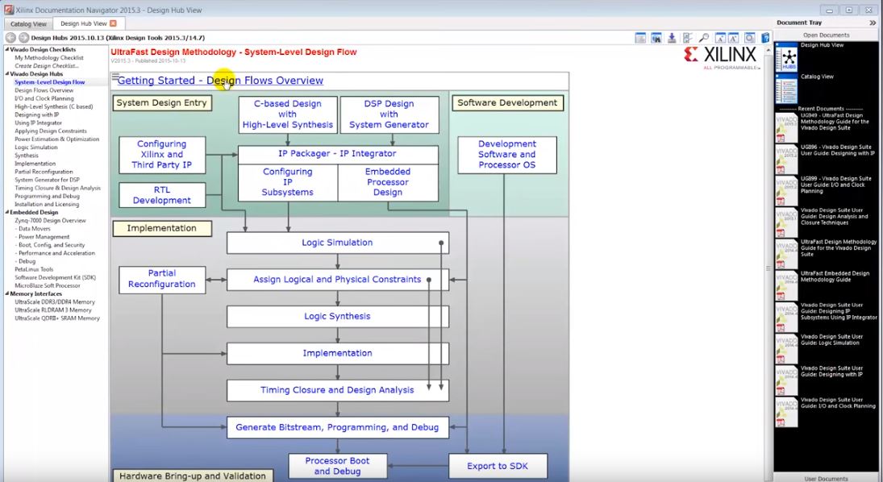883x482 pixels.
Task: Click Generate Bitstream, Programming, and Debug step
Action: [x=337, y=427]
